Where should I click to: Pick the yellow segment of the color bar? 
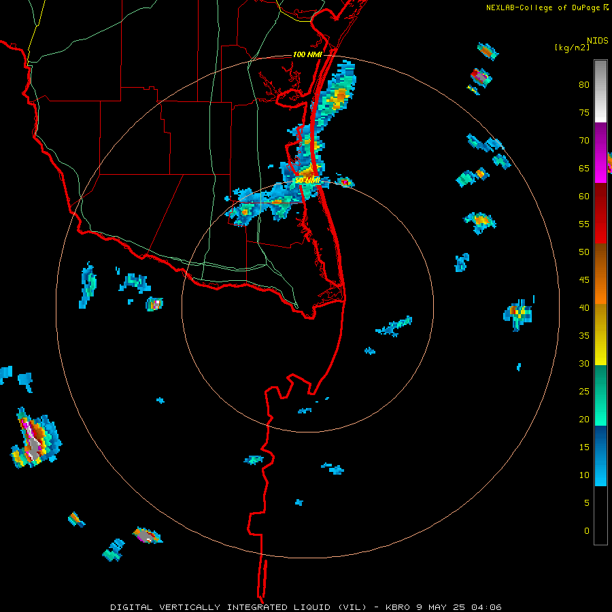(x=600, y=335)
